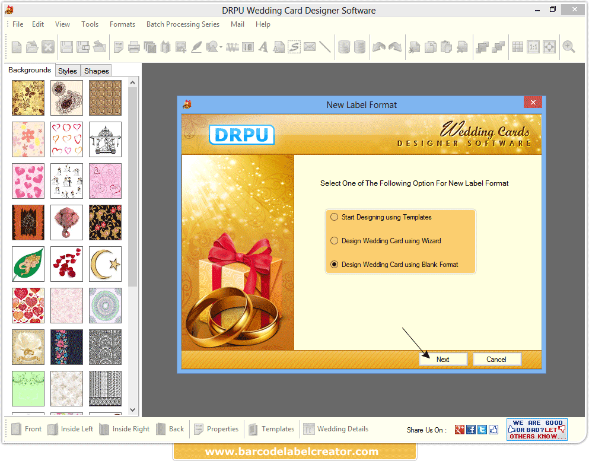Click the Bring to front icon
The image size is (589, 461).
click(x=482, y=47)
